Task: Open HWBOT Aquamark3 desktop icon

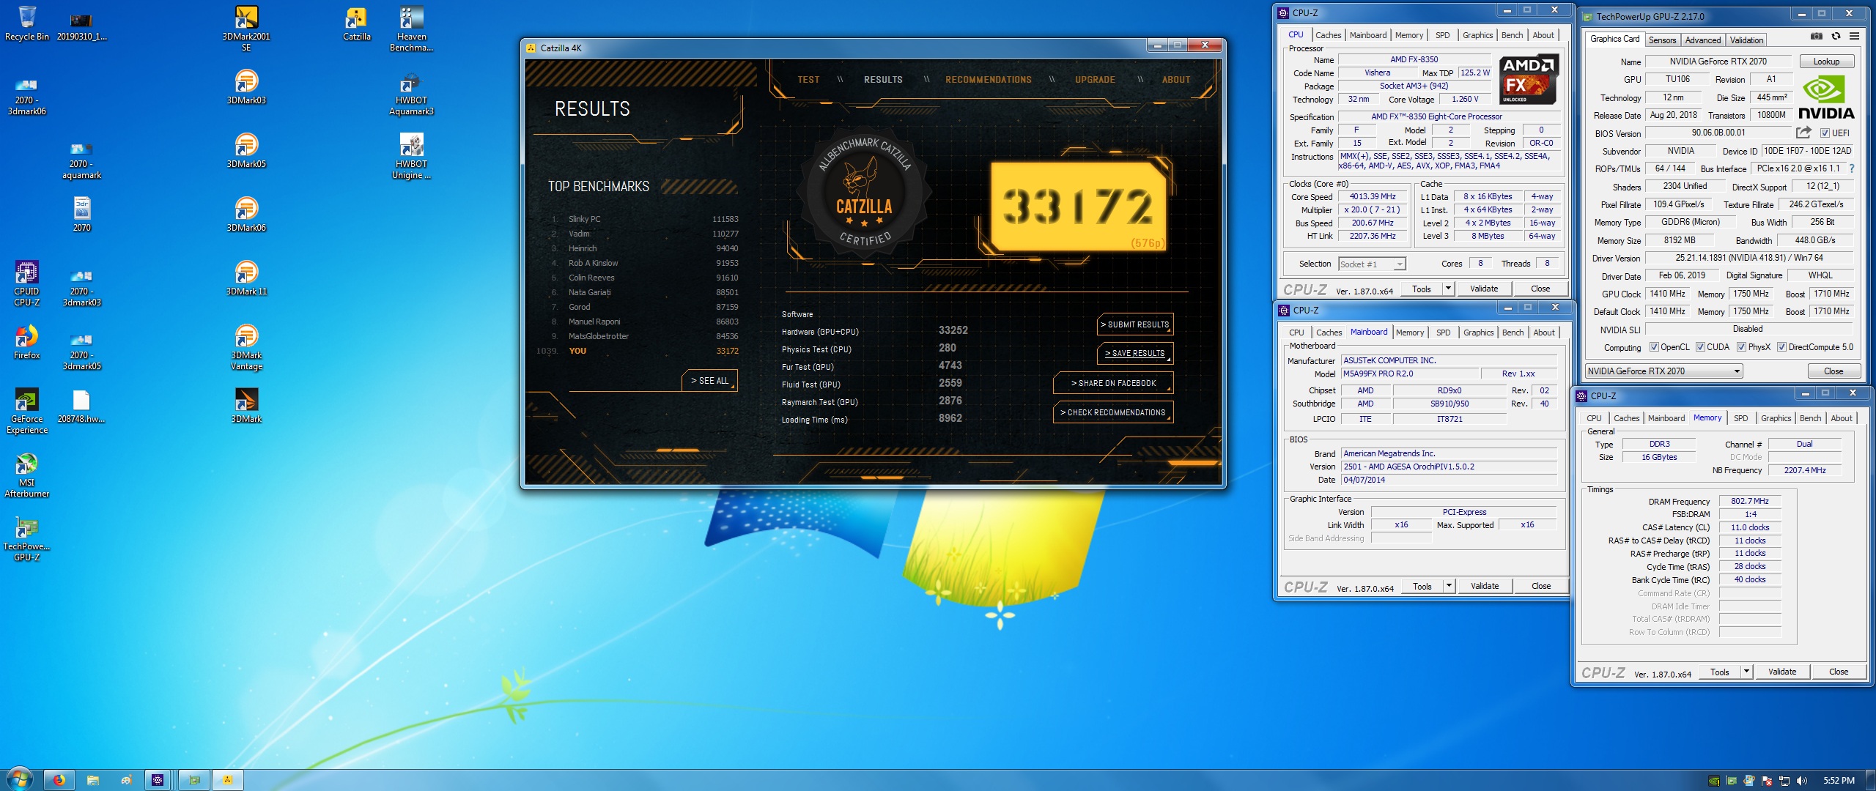Action: (x=411, y=92)
